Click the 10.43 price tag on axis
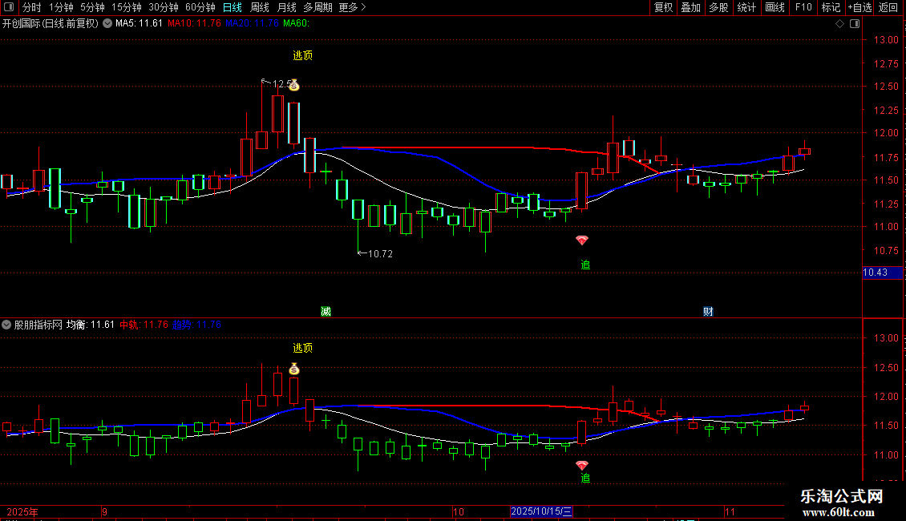Image resolution: width=906 pixels, height=521 pixels. [x=882, y=273]
